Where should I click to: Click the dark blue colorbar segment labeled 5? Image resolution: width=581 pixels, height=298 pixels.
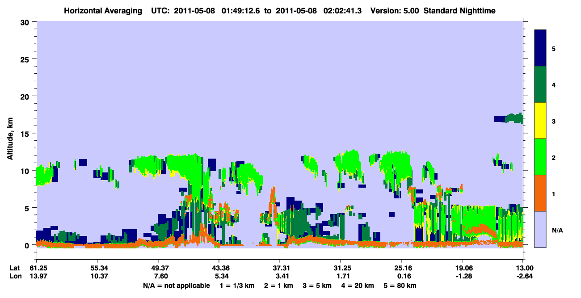click(x=540, y=48)
